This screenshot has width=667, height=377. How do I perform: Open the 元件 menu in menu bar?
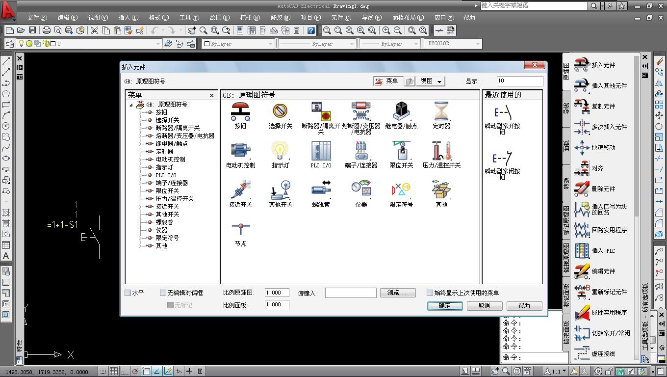[341, 17]
